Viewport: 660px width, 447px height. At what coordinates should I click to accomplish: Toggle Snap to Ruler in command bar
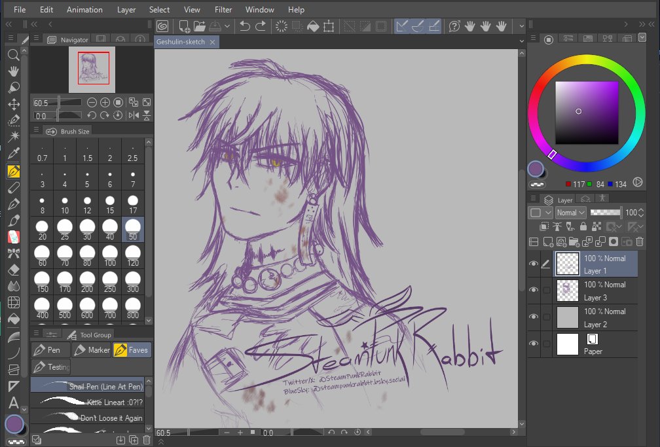(402, 26)
